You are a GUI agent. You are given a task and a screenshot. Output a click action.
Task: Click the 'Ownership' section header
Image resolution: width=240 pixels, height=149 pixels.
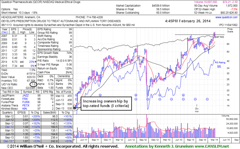coord(64,76)
